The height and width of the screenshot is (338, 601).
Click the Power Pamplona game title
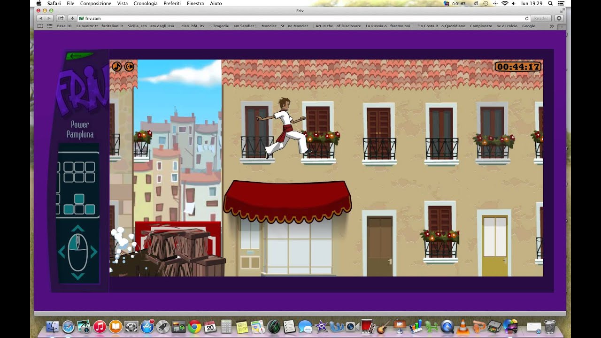pos(80,130)
